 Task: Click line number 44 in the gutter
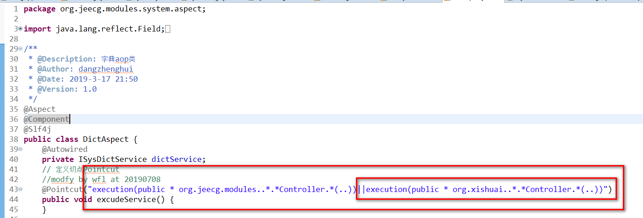[13, 199]
